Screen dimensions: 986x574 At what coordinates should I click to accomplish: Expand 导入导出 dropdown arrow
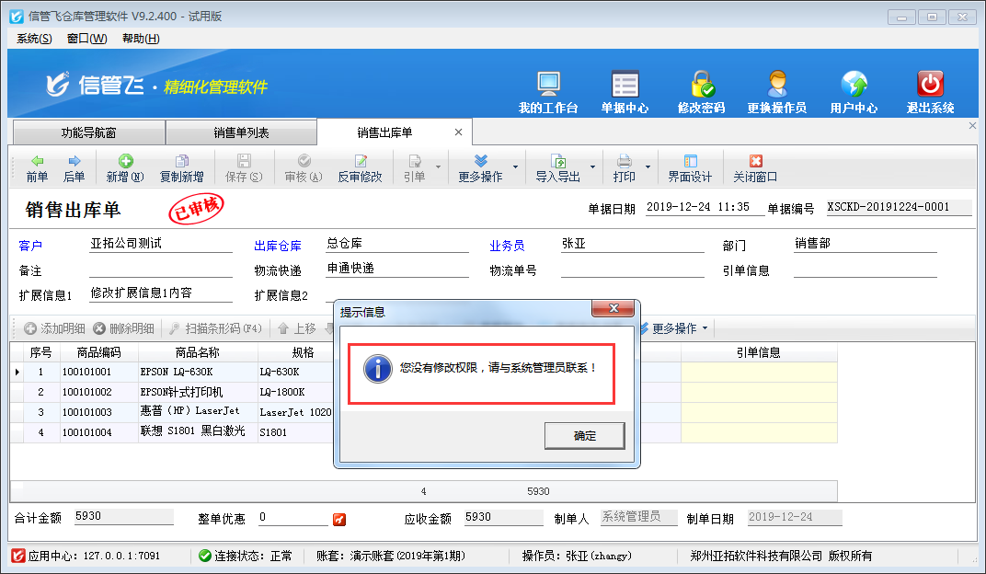click(593, 167)
